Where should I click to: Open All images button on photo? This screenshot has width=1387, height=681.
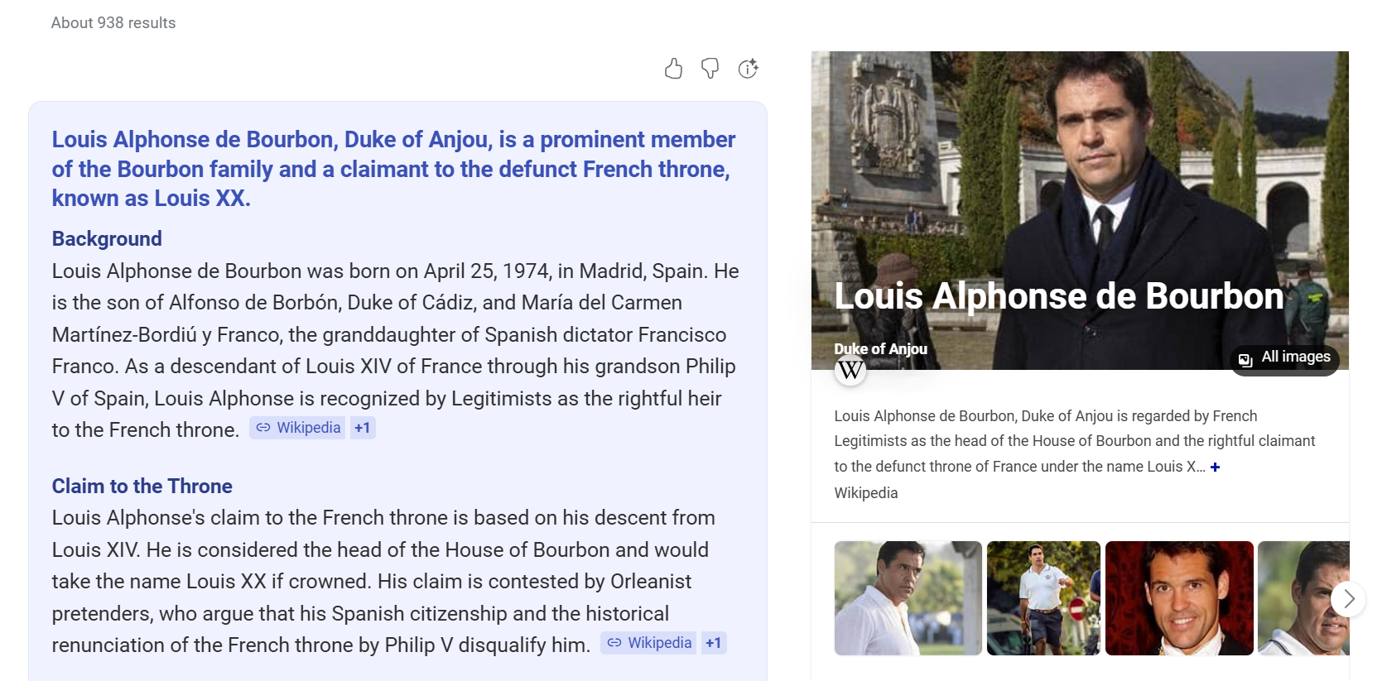coord(1284,358)
